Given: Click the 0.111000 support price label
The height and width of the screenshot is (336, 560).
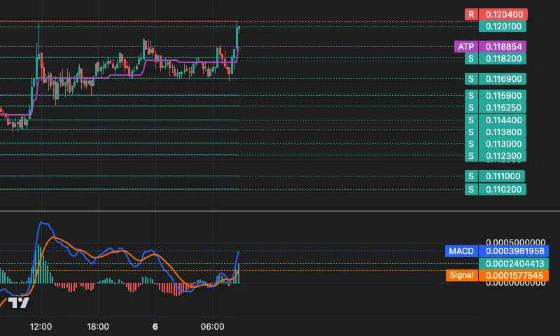Looking at the screenshot, I should pyautogui.click(x=502, y=176).
